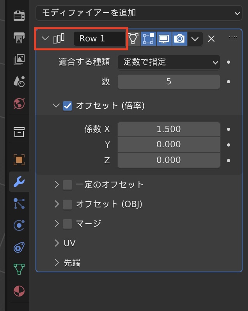Image resolution: width=248 pixels, height=311 pixels.
Task: Toggle the modifier's render camera visibility
Action: (x=179, y=39)
